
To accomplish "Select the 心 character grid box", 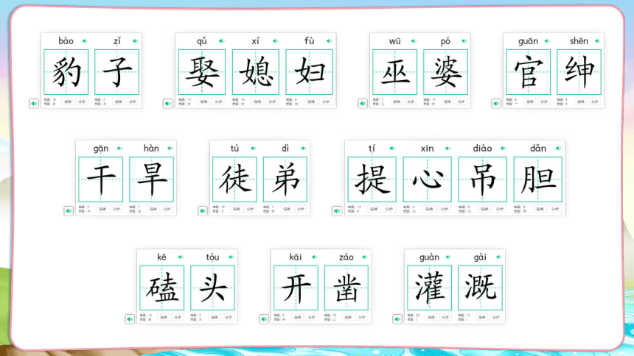I will click(x=427, y=179).
